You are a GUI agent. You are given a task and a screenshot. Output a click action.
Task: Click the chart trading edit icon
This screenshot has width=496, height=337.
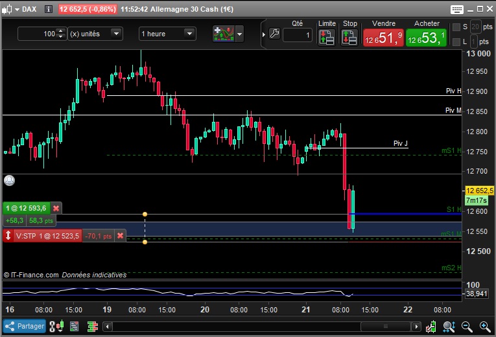[431, 327]
